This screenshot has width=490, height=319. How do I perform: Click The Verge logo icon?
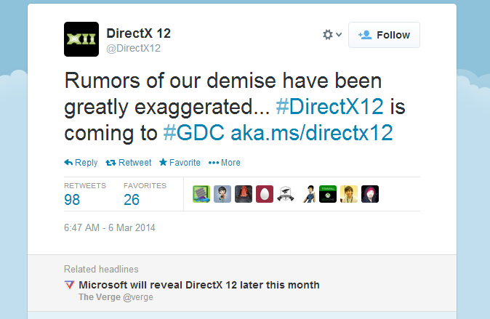[69, 285]
